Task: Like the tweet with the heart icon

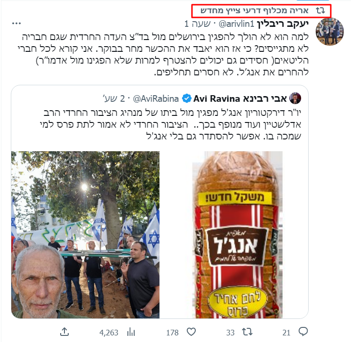Action: click(191, 332)
